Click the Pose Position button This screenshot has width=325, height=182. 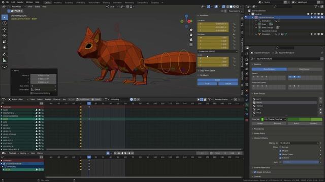[269, 69]
